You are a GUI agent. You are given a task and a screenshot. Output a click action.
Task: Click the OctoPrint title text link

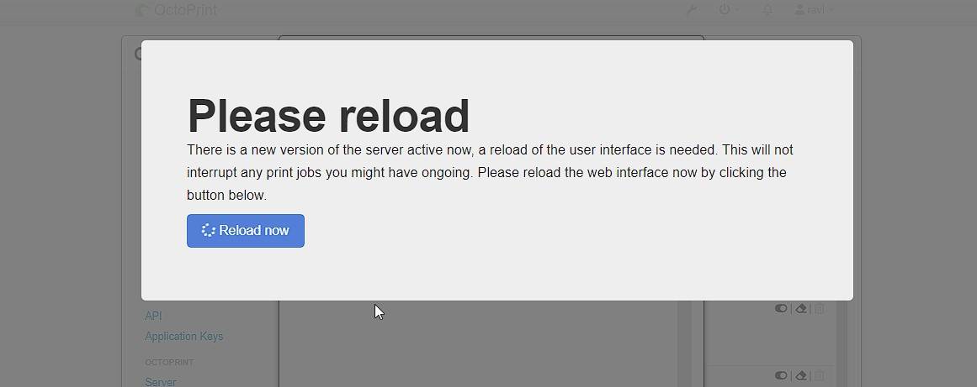186,10
